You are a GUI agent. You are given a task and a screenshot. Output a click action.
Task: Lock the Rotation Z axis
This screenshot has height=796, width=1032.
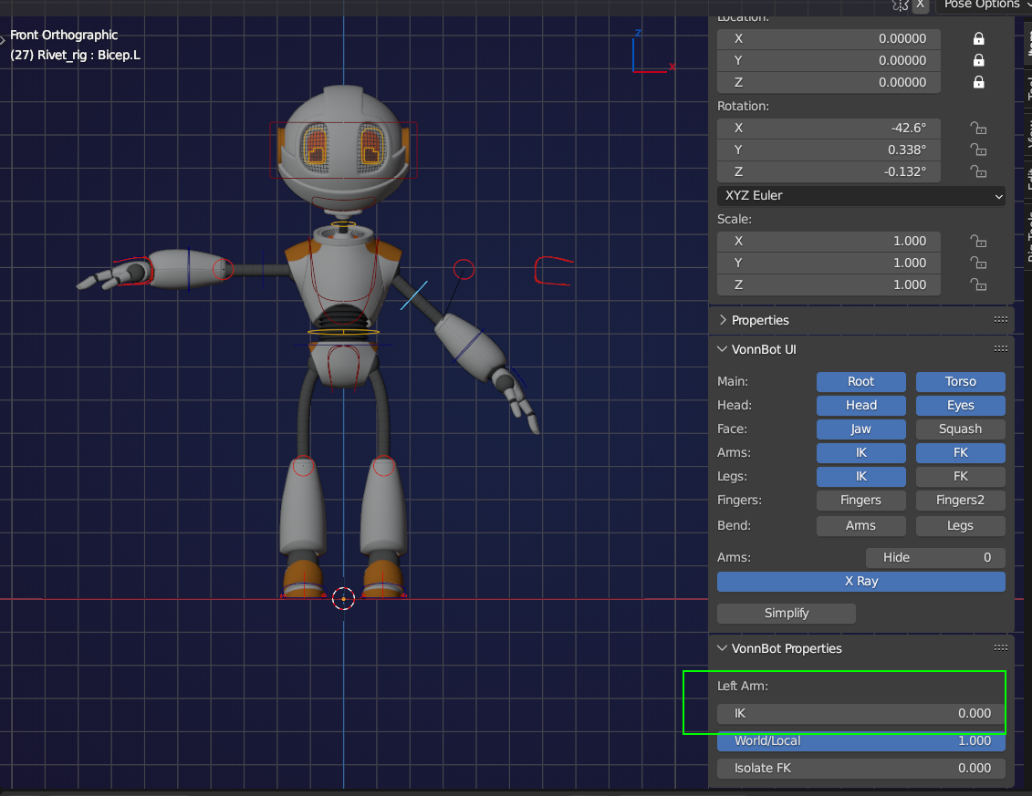coord(978,172)
